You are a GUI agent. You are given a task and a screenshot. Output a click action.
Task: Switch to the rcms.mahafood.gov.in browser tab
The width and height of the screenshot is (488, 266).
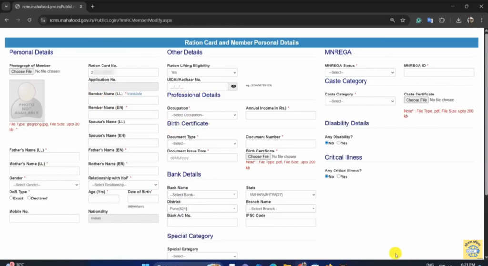point(46,6)
